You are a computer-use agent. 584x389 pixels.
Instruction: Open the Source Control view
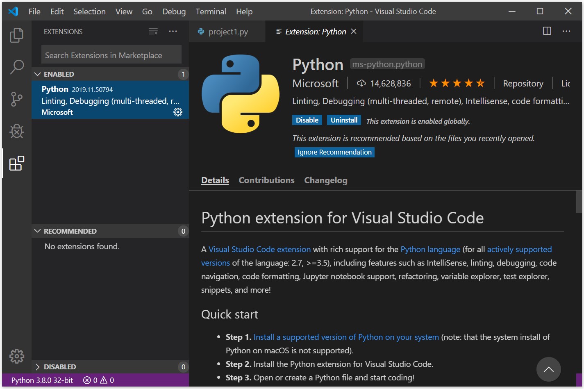pos(16,99)
